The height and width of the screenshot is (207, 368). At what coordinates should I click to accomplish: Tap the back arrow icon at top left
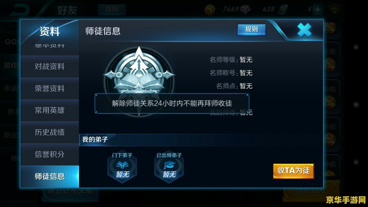[x=21, y=10]
